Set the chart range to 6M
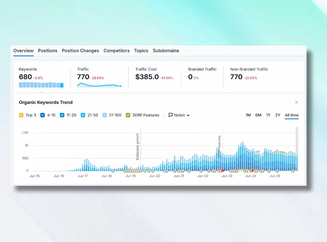The image size is (327, 242). click(x=258, y=115)
